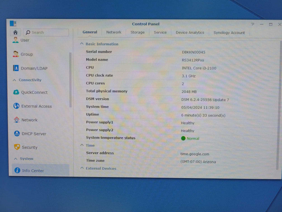Select model name RS3412RPxs
282x212 pixels.
[x=193, y=60]
